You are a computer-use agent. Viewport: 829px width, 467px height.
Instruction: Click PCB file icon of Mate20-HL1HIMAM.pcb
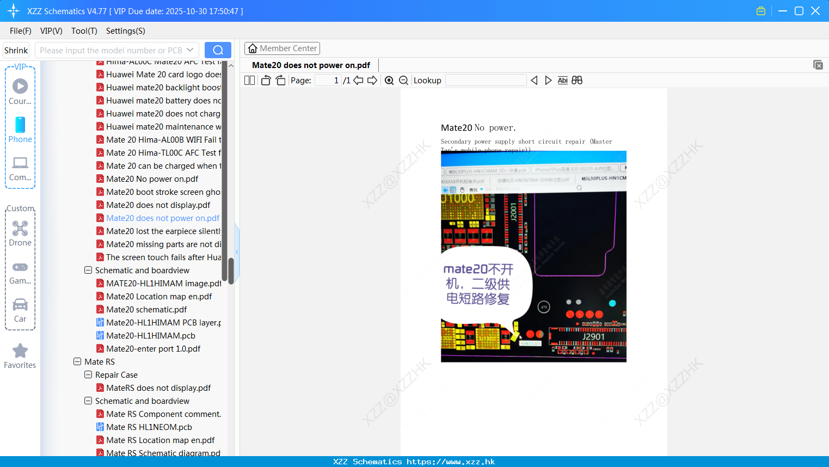click(x=100, y=335)
